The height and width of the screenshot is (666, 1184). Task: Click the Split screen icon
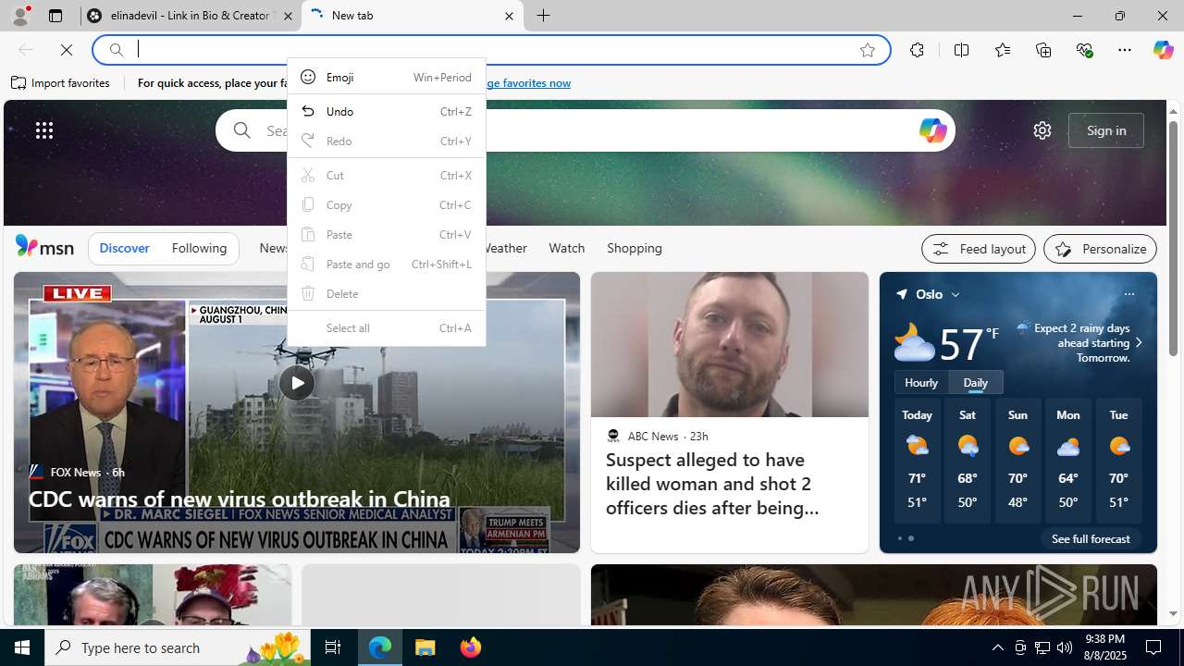[961, 50]
